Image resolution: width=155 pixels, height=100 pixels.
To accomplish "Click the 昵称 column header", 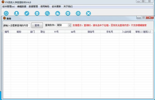I will click(19, 32).
